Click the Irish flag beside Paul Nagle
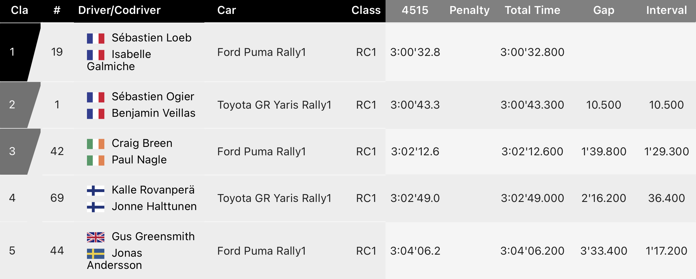This screenshot has width=696, height=279. pos(96,160)
